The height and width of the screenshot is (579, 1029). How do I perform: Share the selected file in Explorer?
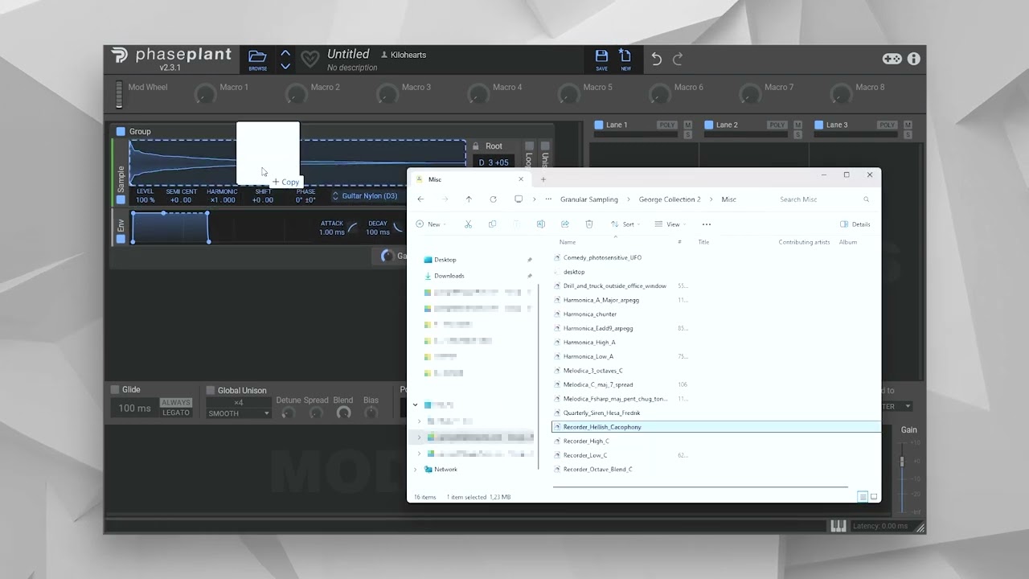click(x=565, y=224)
